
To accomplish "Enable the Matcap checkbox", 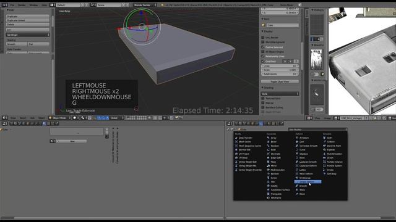I will click(263, 103).
